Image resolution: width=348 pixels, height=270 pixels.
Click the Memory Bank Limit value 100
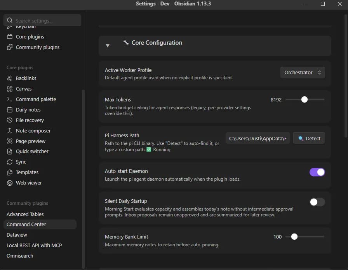pos(277,237)
